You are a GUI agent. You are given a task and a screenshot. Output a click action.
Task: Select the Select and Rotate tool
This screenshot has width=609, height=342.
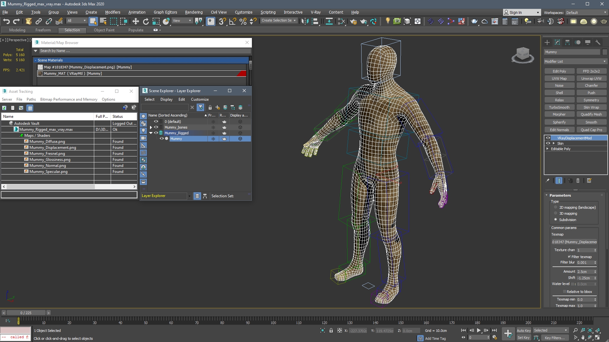tap(146, 21)
